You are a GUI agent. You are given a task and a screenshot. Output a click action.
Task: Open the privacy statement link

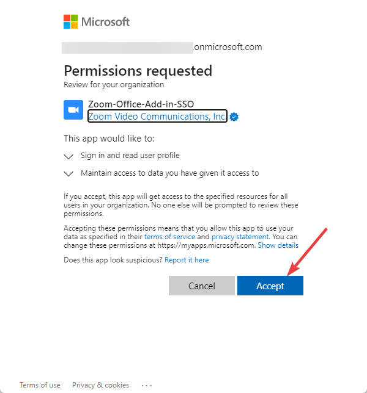click(240, 237)
